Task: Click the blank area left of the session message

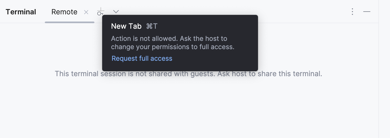Action: 28,74
